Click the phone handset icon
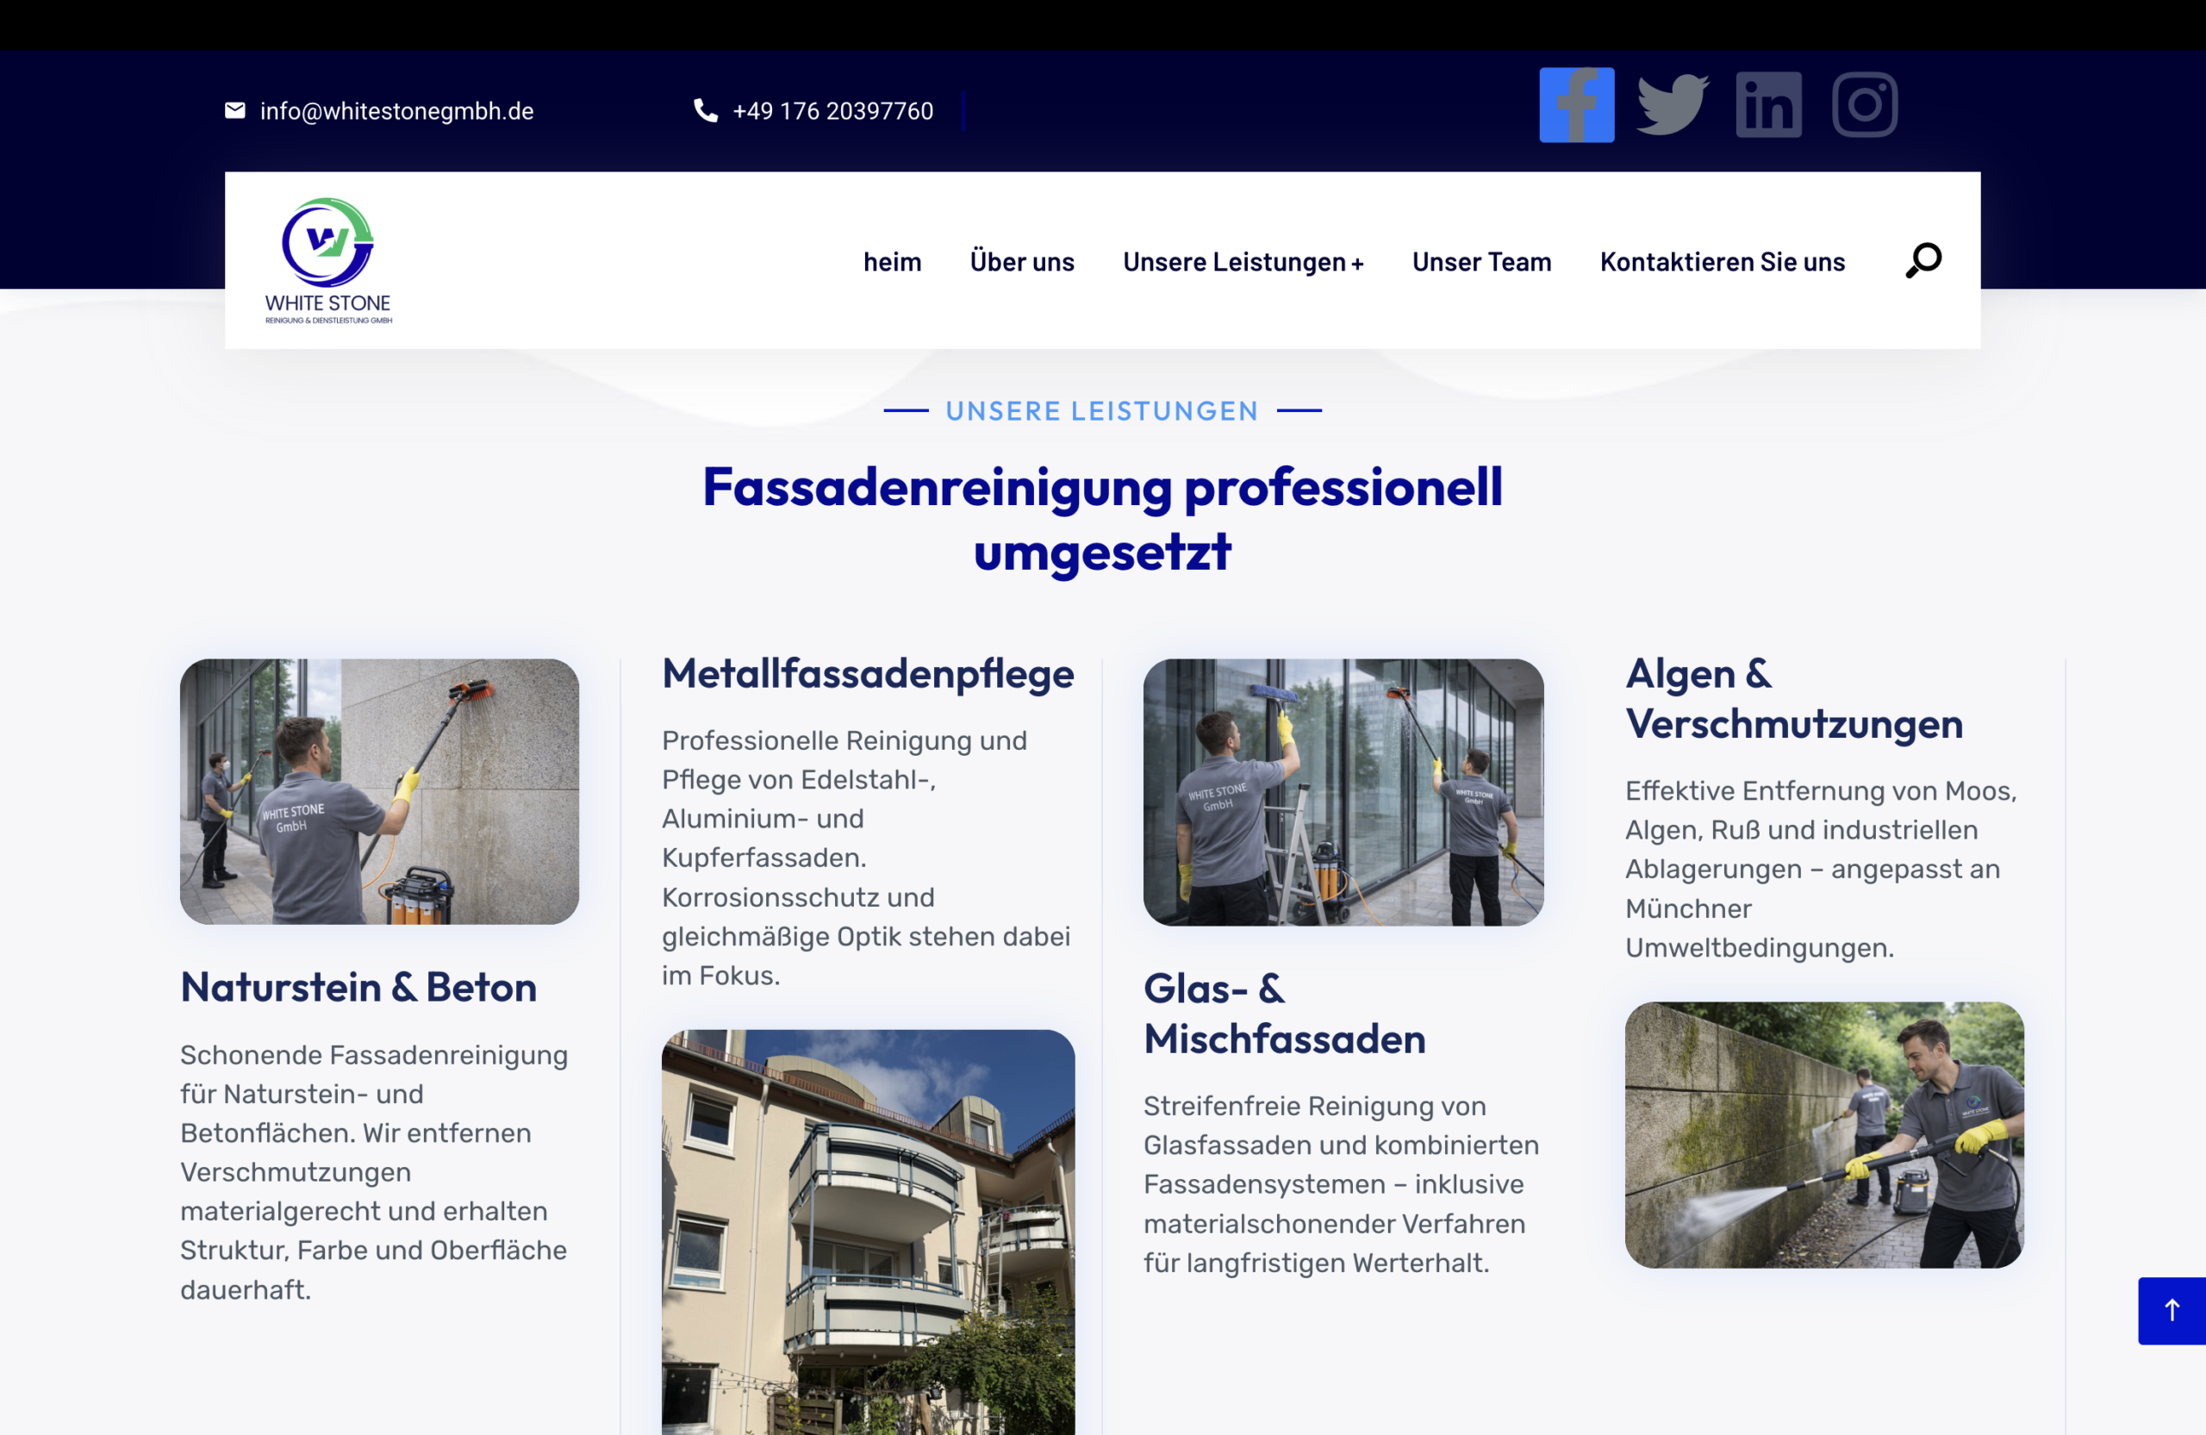The image size is (2206, 1435). coord(706,111)
